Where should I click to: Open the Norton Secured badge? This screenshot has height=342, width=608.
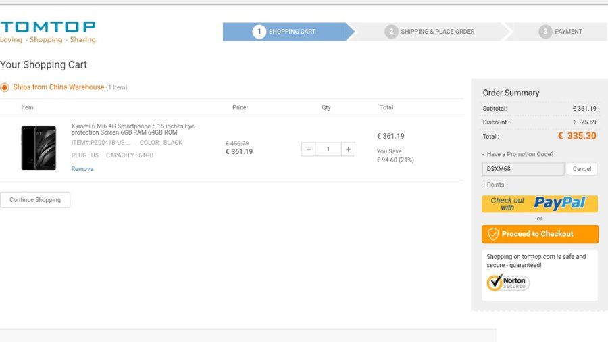[x=508, y=283]
